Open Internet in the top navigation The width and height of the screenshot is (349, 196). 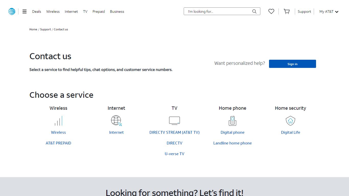tap(71, 11)
